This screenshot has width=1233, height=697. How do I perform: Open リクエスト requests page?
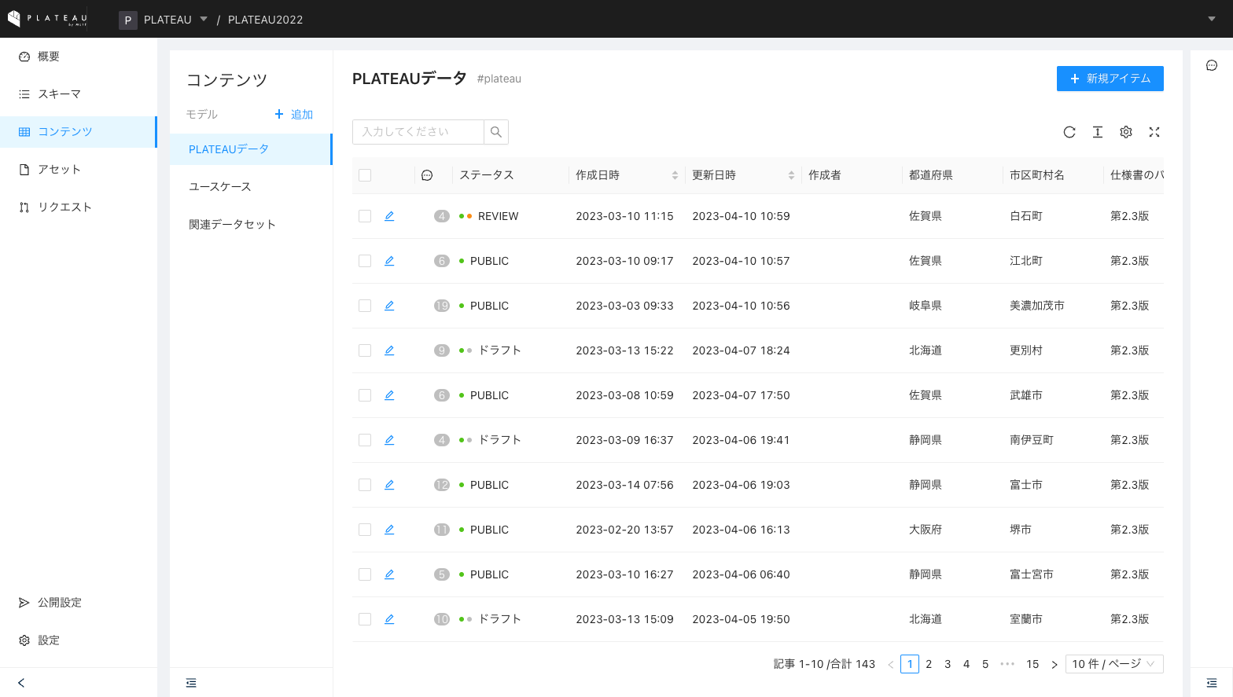click(79, 207)
